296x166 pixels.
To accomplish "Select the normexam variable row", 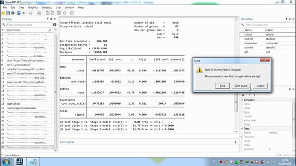I will [x=267, y=43].
